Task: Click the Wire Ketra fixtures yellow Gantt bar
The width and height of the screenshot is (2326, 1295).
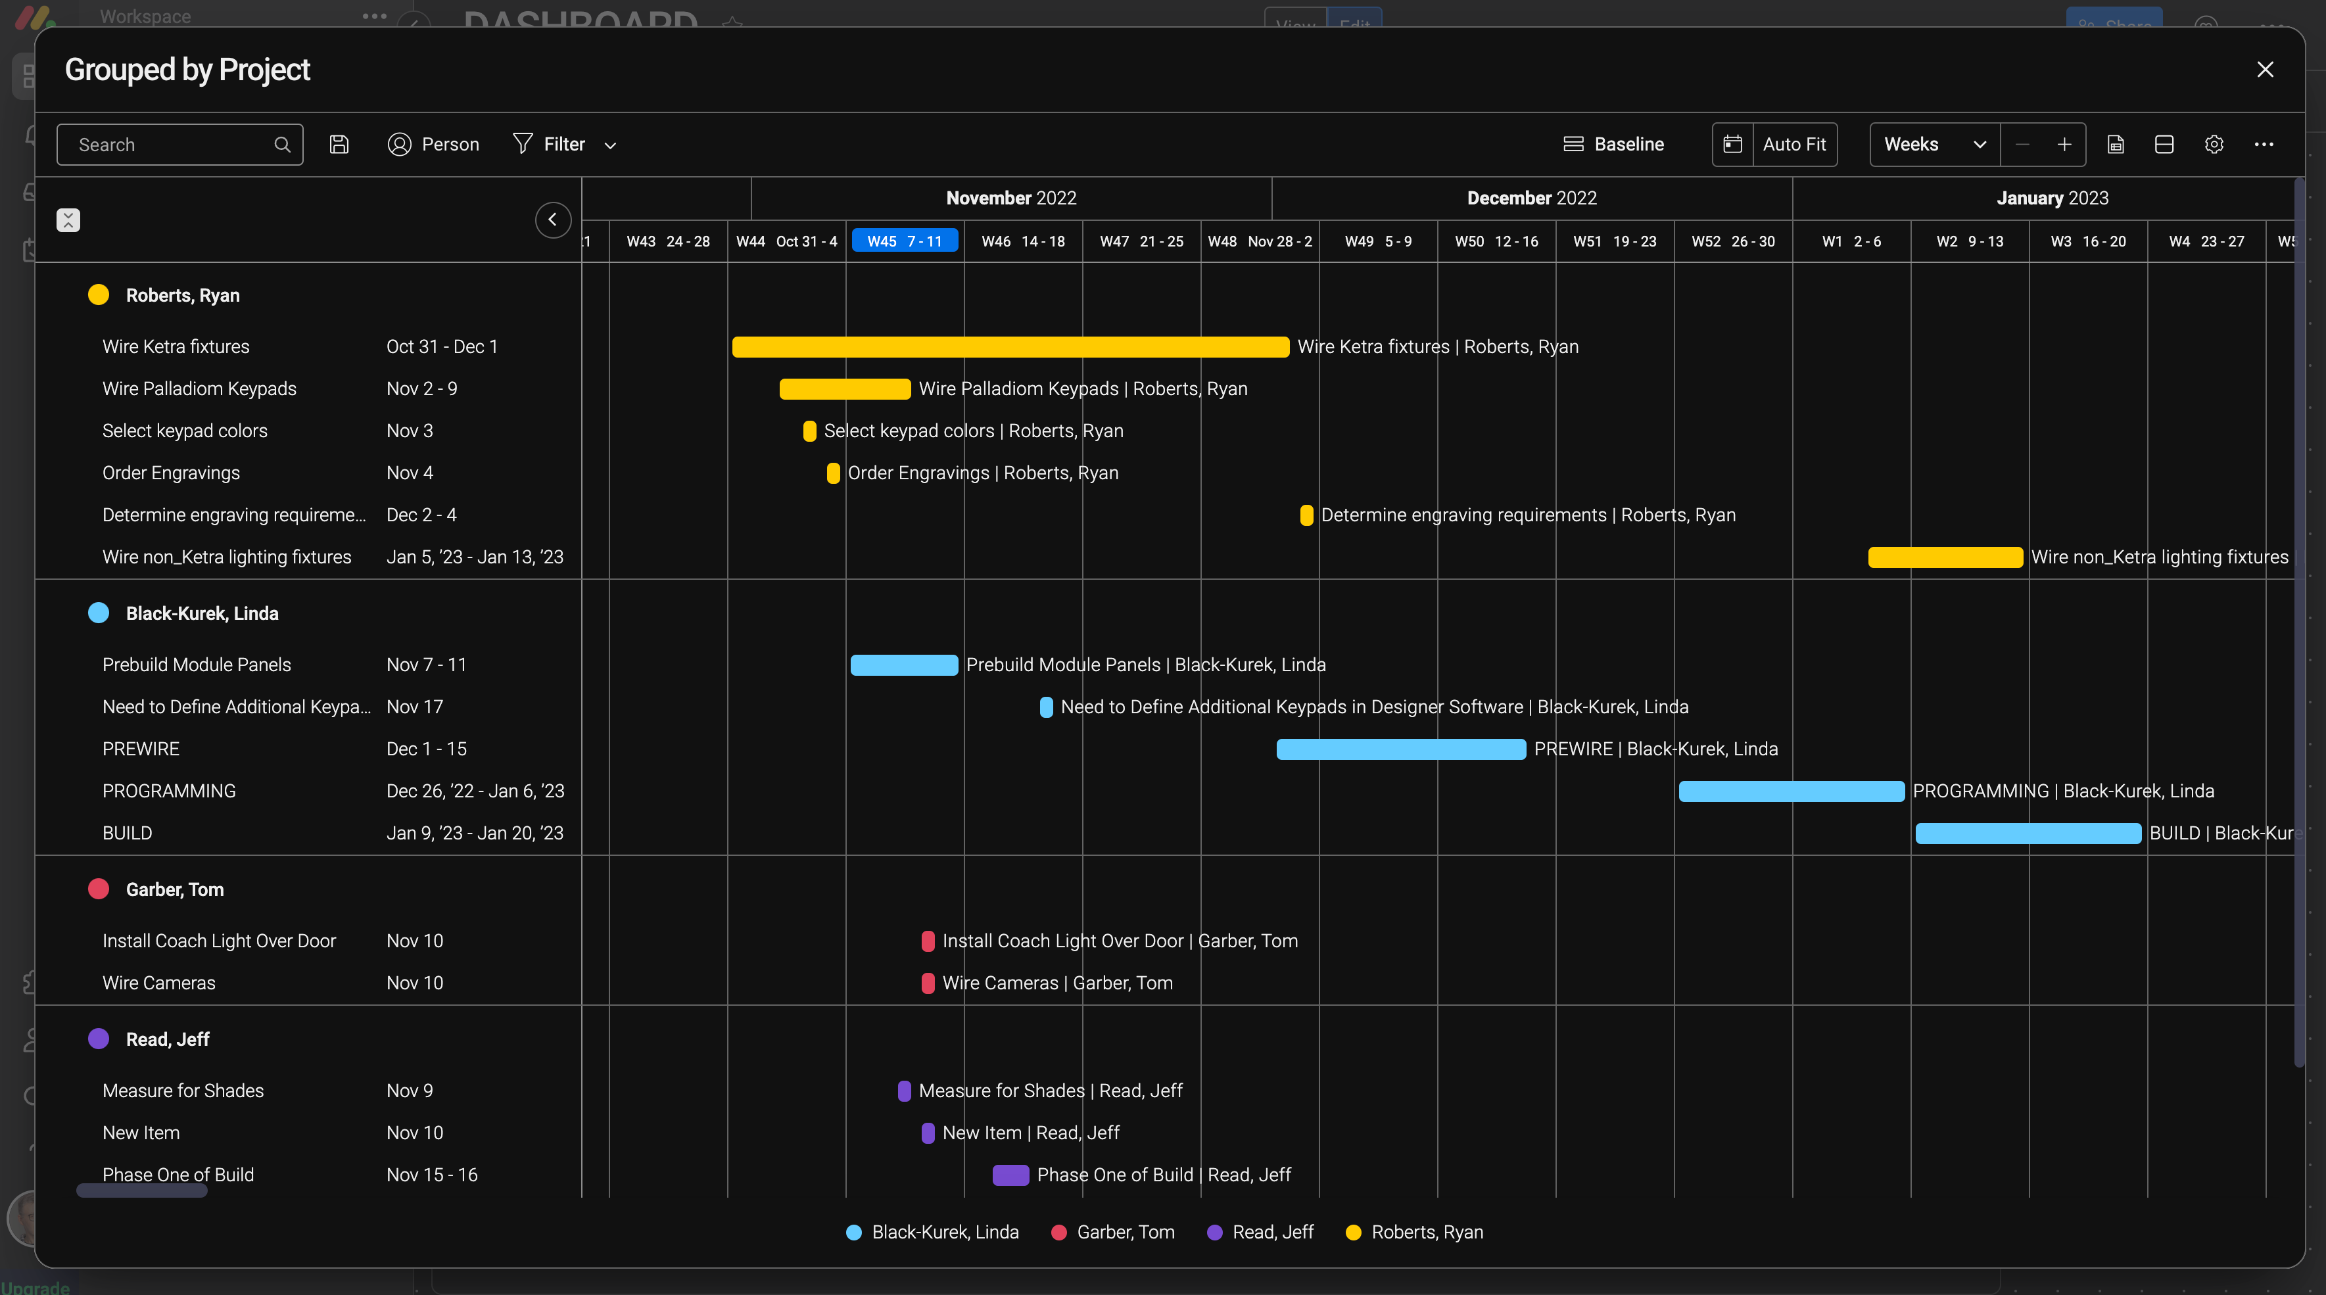Action: [1010, 347]
